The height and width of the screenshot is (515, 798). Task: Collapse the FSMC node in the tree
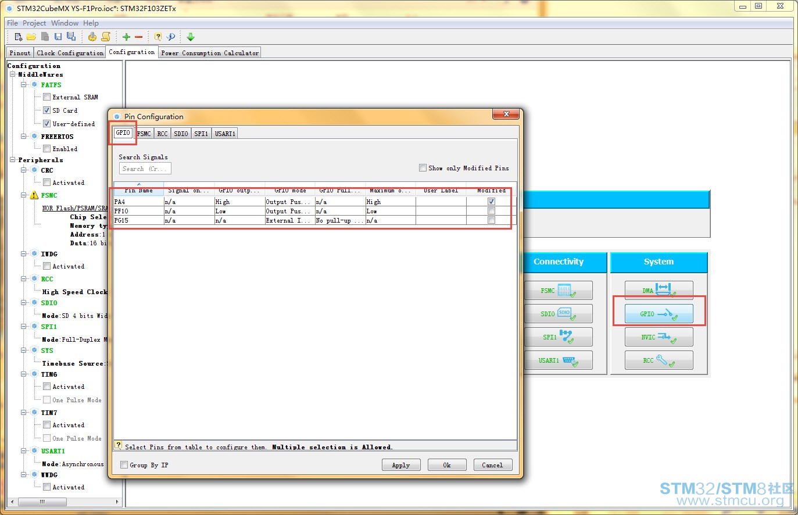click(24, 195)
